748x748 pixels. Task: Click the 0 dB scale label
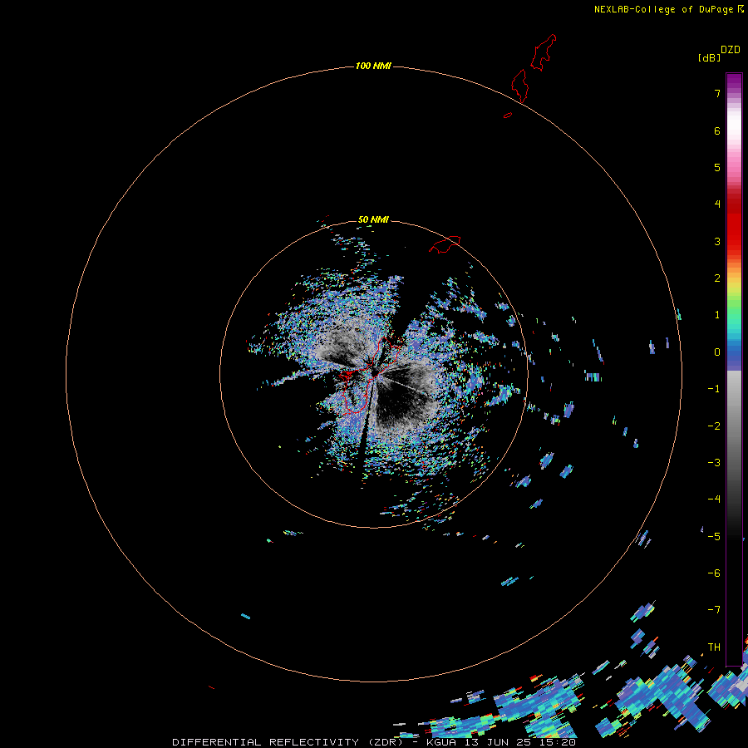[717, 352]
